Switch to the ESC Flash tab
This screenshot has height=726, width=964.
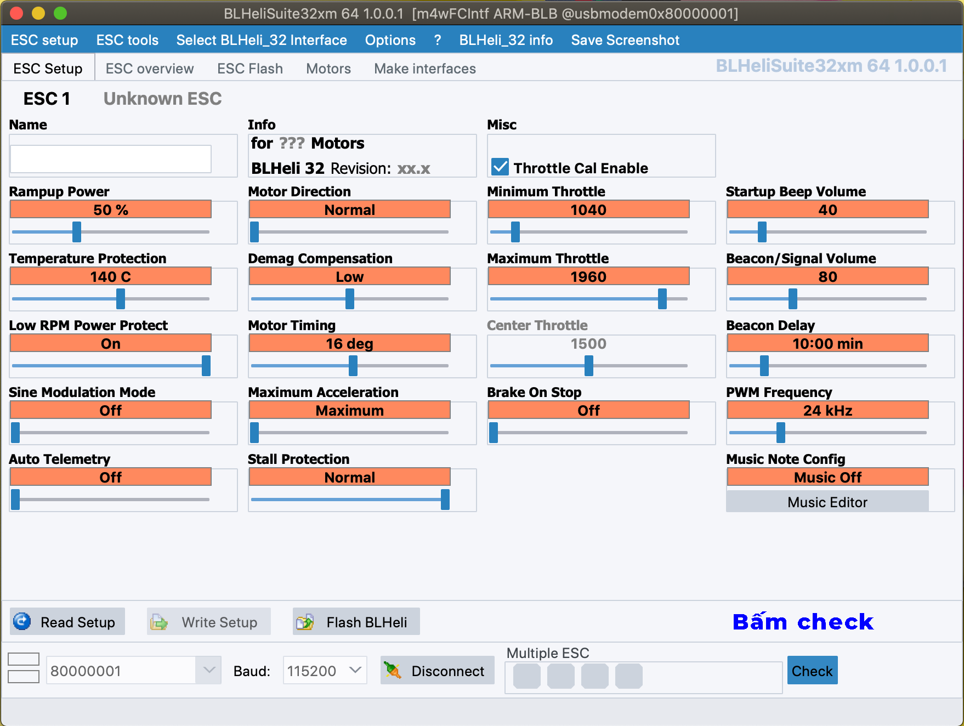(250, 69)
